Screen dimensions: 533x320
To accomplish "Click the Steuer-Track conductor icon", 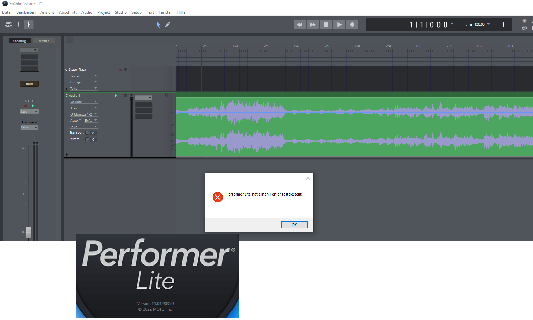I will [67, 70].
